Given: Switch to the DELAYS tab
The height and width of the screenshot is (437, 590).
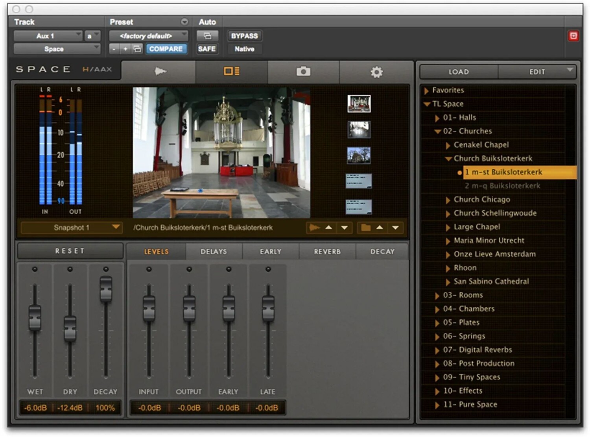Looking at the screenshot, I should coord(214,252).
